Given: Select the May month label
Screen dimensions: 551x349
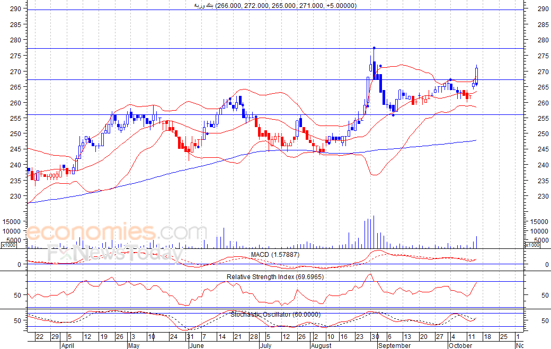Looking at the screenshot, I should (x=134, y=345).
